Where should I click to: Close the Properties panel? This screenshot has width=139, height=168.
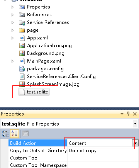click(135, 114)
